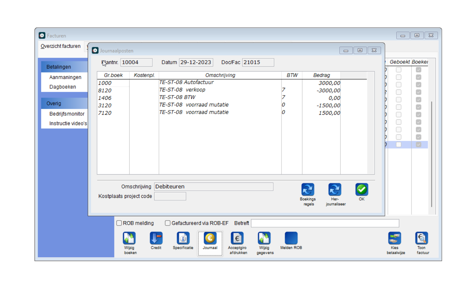470x291 pixels.
Task: Open Kies betaalwijze icon
Action: point(395,238)
